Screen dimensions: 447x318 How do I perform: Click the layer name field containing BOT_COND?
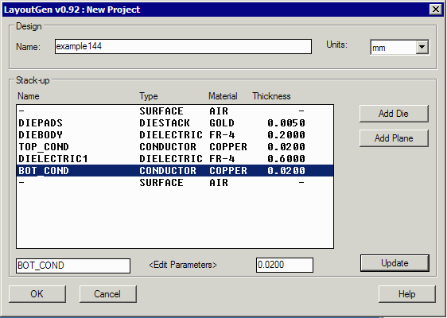73,266
